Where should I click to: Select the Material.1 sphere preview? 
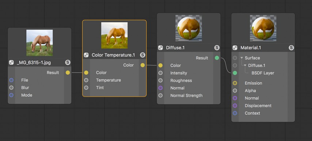263,28
